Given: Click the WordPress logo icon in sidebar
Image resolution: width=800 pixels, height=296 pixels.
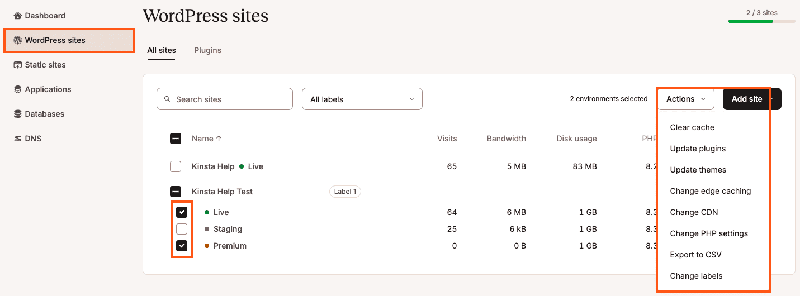Looking at the screenshot, I should pyautogui.click(x=17, y=40).
